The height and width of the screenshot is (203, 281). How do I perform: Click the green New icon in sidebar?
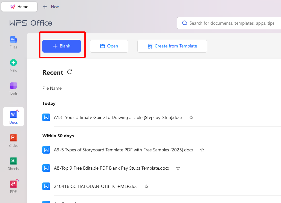(13, 65)
